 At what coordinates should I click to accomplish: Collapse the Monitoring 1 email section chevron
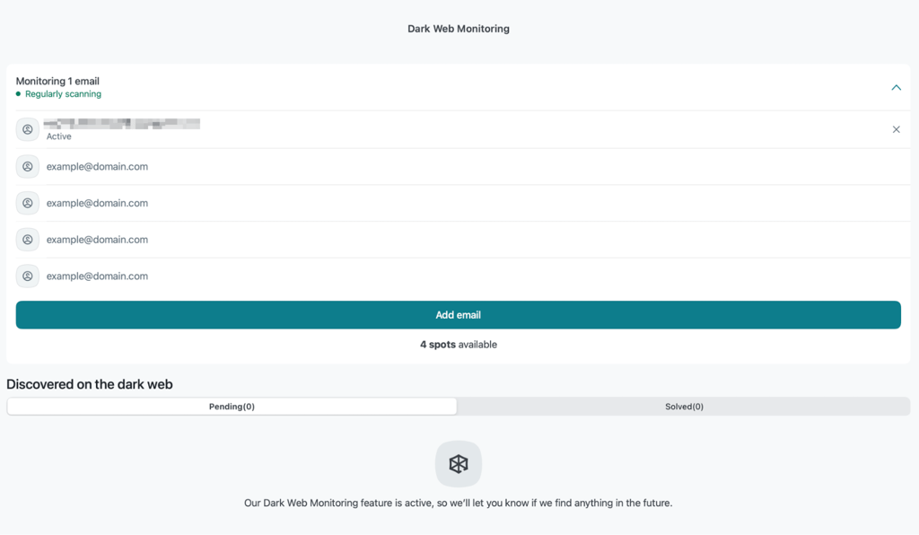point(896,87)
